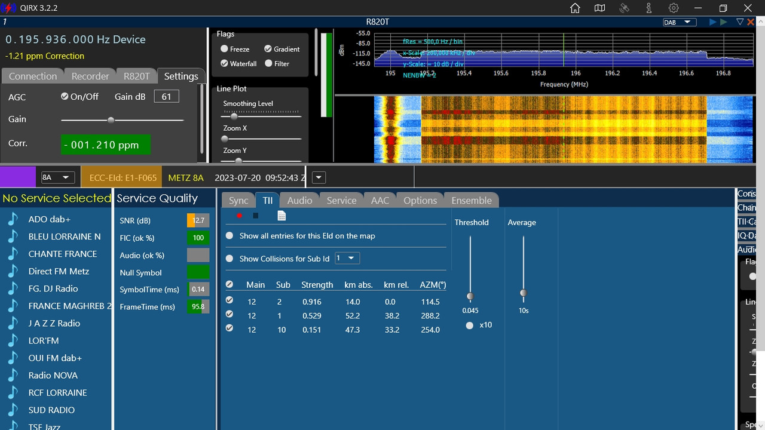This screenshot has height=430, width=765.
Task: Toggle the header select-all checkmark in TII table
Action: [229, 284]
